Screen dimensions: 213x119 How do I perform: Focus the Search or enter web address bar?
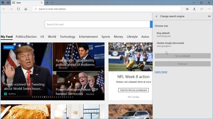coord(106,9)
